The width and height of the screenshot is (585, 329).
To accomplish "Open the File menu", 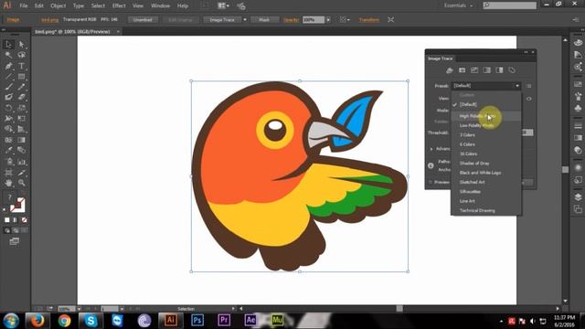I will click(x=24, y=5).
